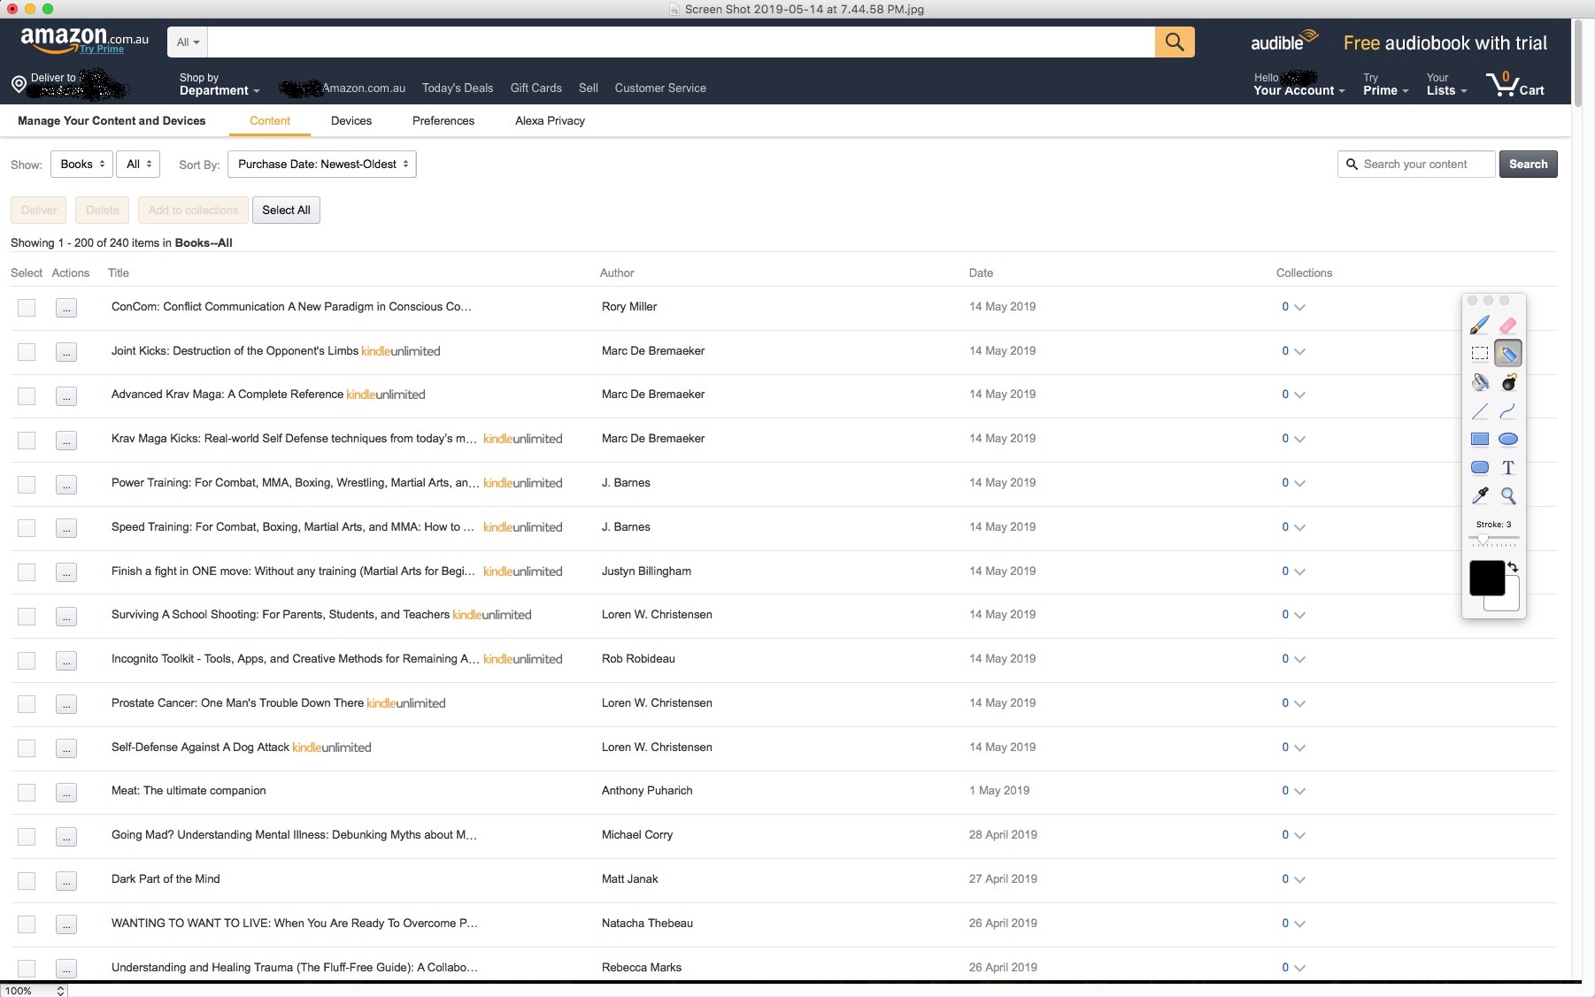Open the Preferences tab
Screen dimensions: 1595x997
[443, 120]
